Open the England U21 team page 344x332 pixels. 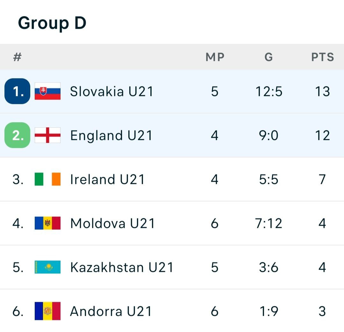coord(111,135)
